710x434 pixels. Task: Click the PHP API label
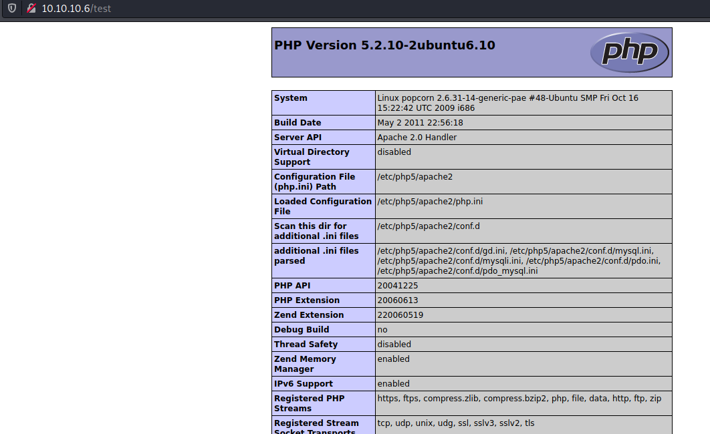click(x=292, y=286)
